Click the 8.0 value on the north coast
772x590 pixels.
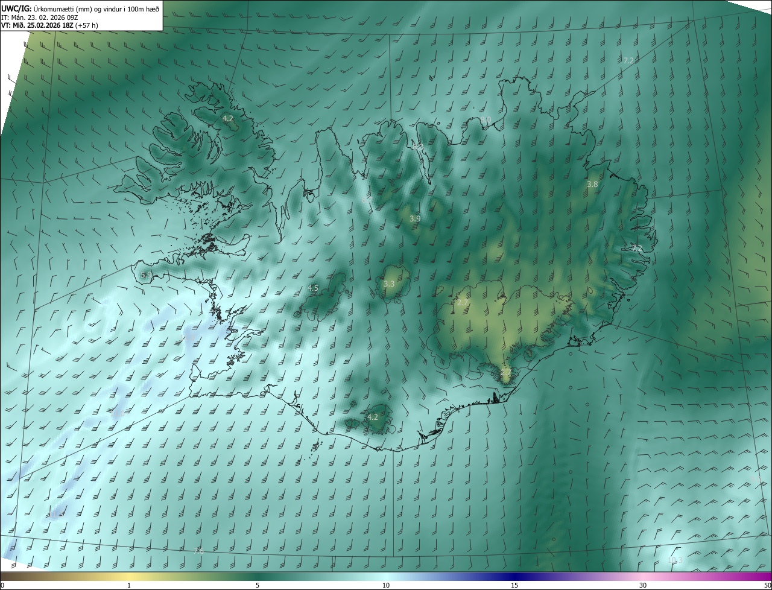click(x=485, y=120)
